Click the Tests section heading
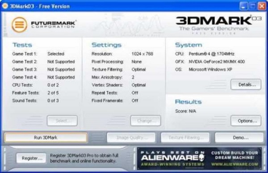 pos(22,45)
